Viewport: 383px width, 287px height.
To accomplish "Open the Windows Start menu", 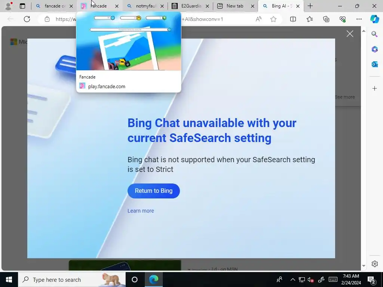I will (9, 280).
